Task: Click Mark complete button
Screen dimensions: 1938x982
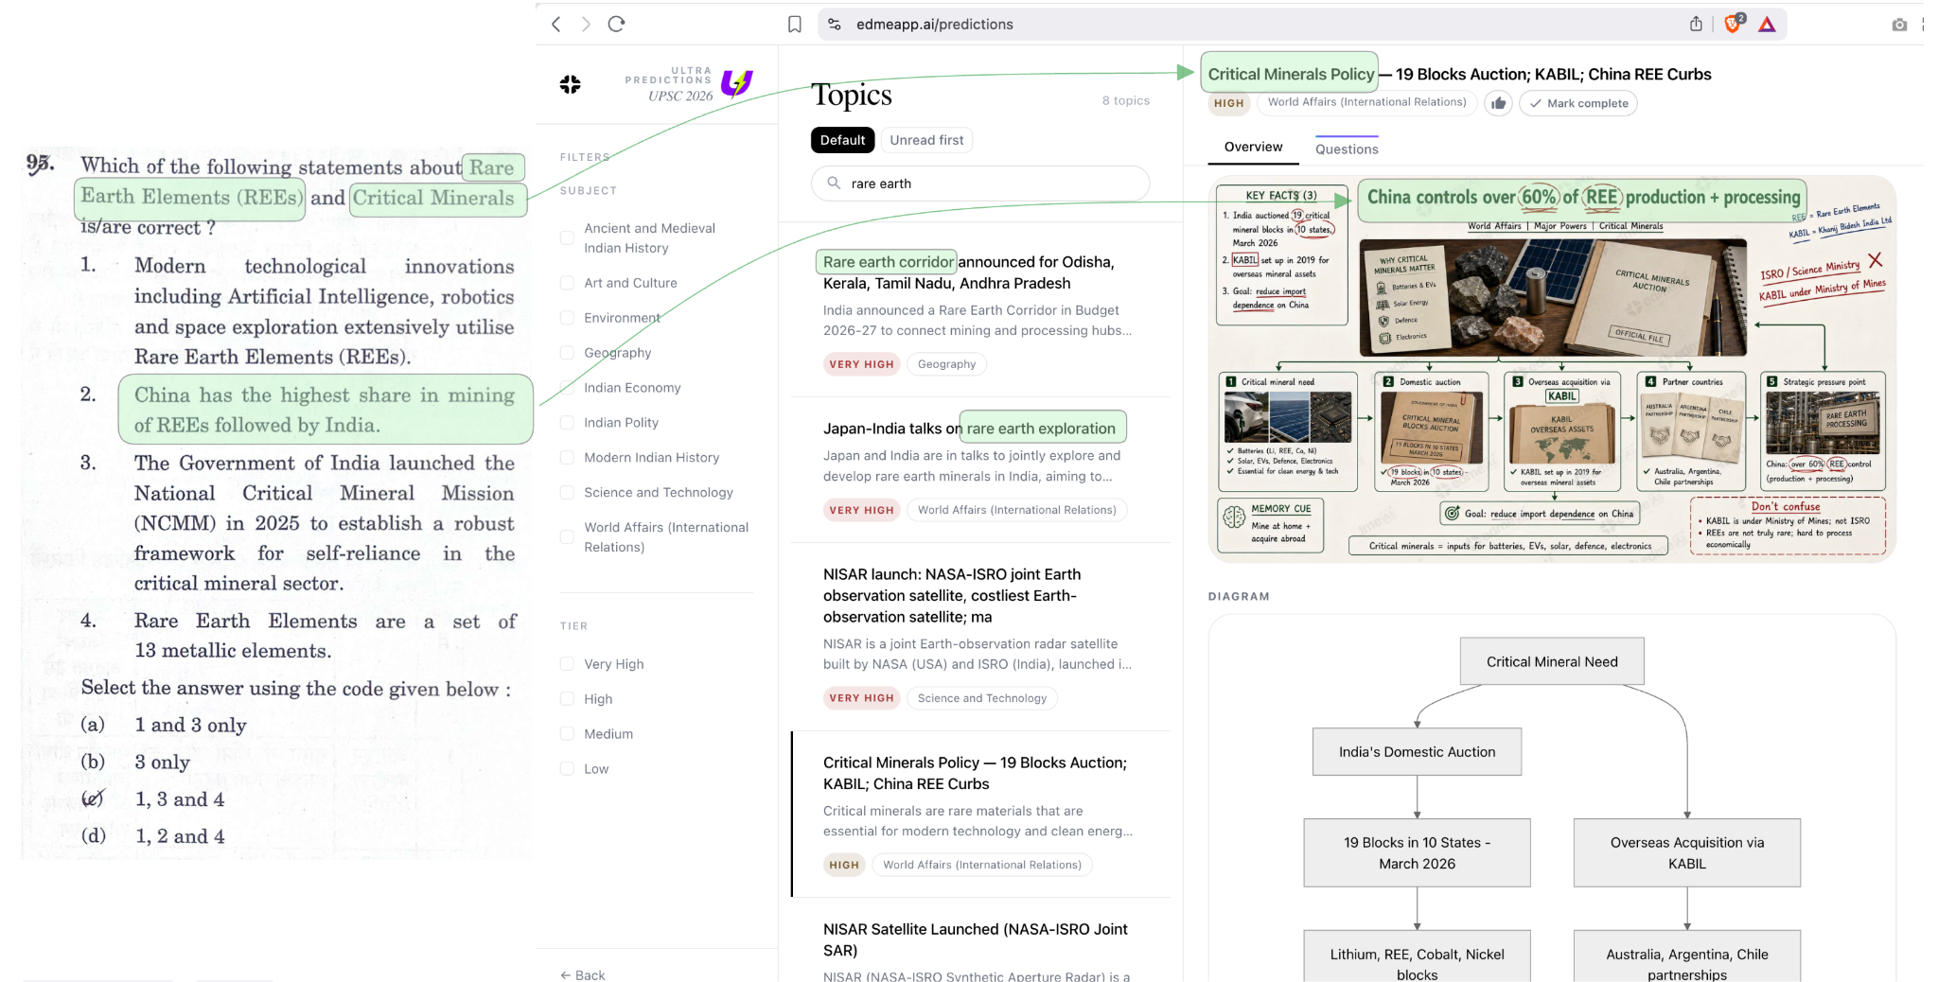Action: coord(1578,104)
